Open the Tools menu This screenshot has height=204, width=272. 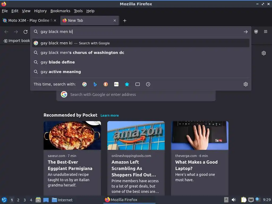pos(78,11)
